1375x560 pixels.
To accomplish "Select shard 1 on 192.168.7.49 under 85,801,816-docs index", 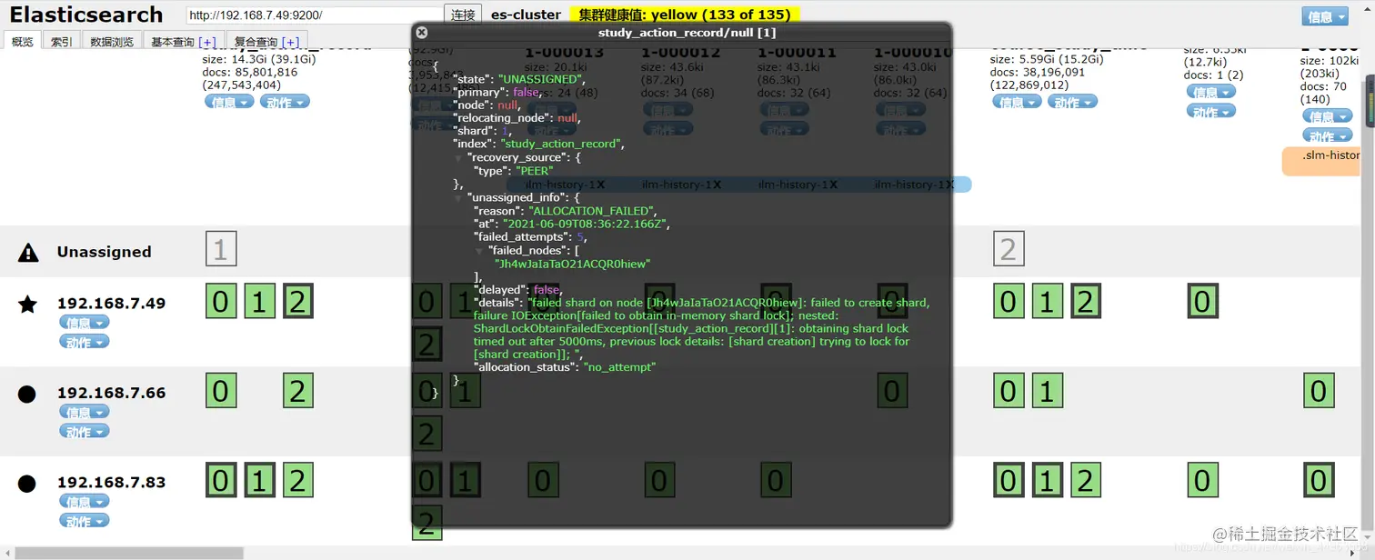I will (x=259, y=301).
